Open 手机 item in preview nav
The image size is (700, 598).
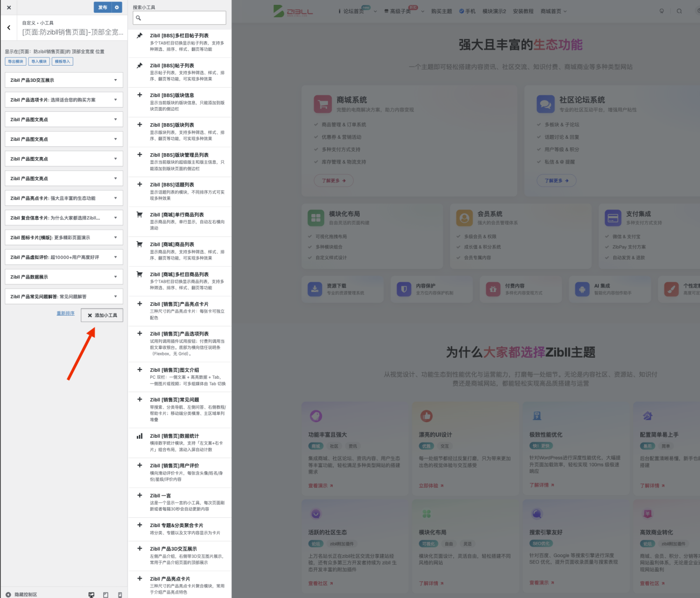[x=467, y=11]
